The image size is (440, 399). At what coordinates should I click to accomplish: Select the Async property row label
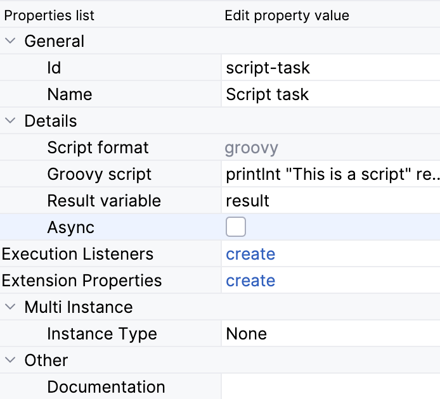pyautogui.click(x=70, y=227)
